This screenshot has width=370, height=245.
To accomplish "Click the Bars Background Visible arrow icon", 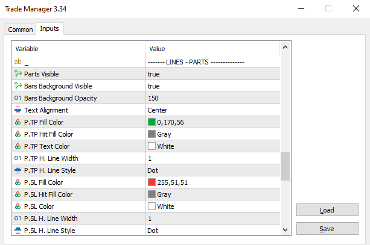I will (18, 86).
